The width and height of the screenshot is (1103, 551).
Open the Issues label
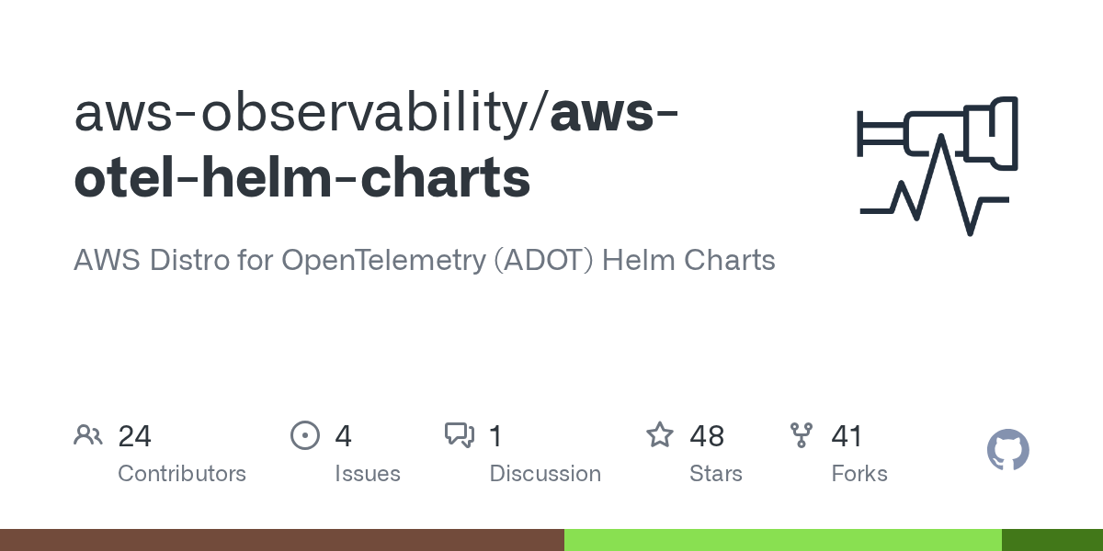pos(368,474)
